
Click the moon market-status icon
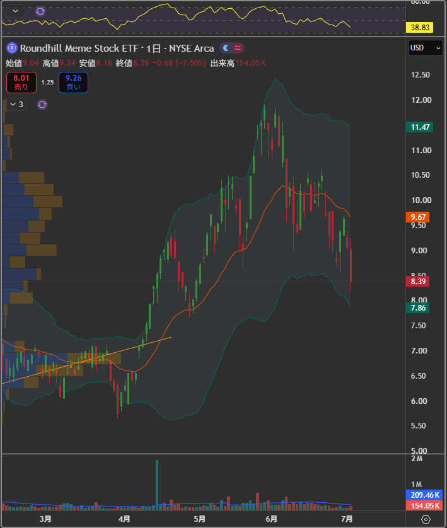click(226, 48)
